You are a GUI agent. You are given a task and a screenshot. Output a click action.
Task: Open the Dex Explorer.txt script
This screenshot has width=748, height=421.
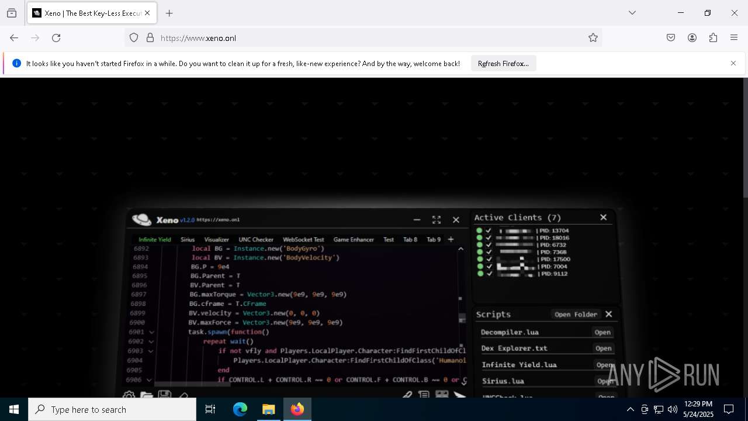(603, 348)
